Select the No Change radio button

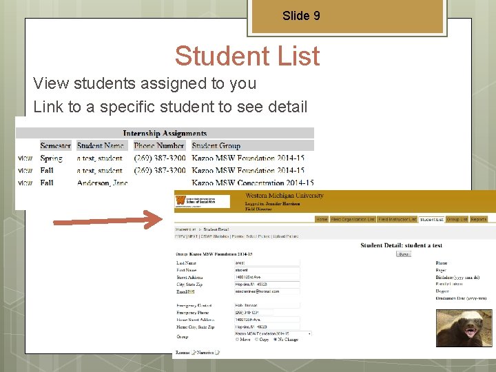[275, 340]
